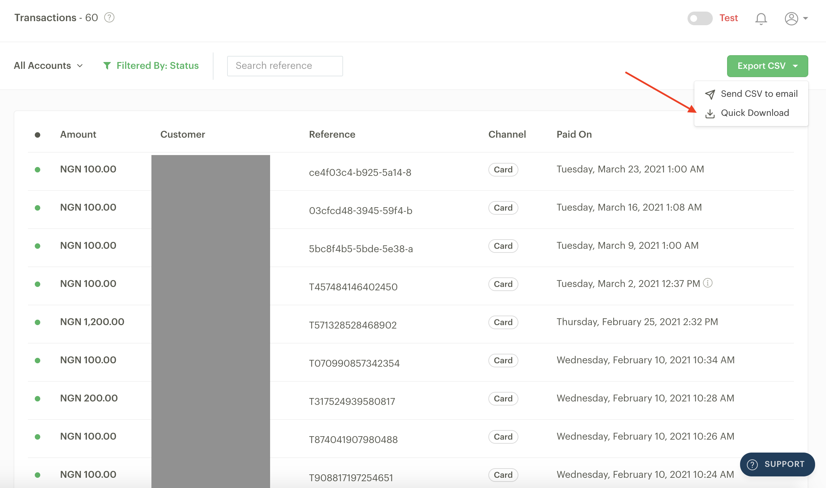Choose Quick Download option
This screenshot has height=488, width=826.
[x=747, y=113]
